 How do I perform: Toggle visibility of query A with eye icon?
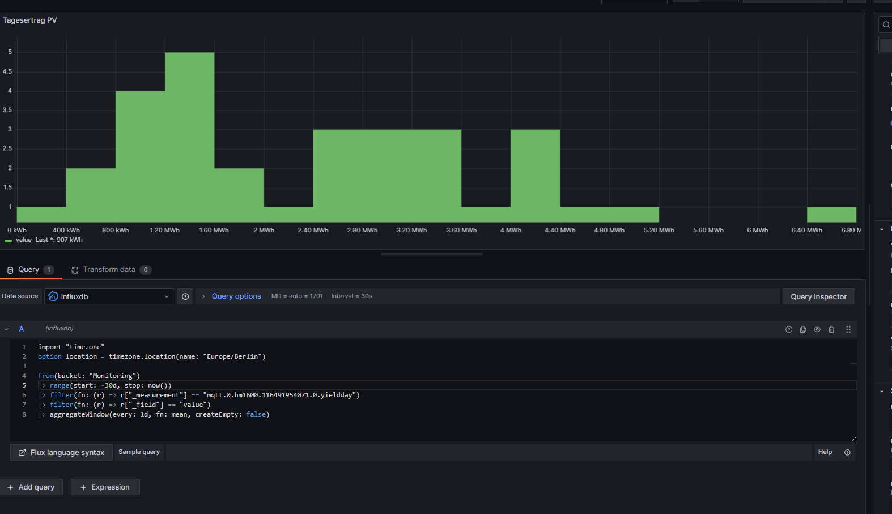(x=817, y=329)
